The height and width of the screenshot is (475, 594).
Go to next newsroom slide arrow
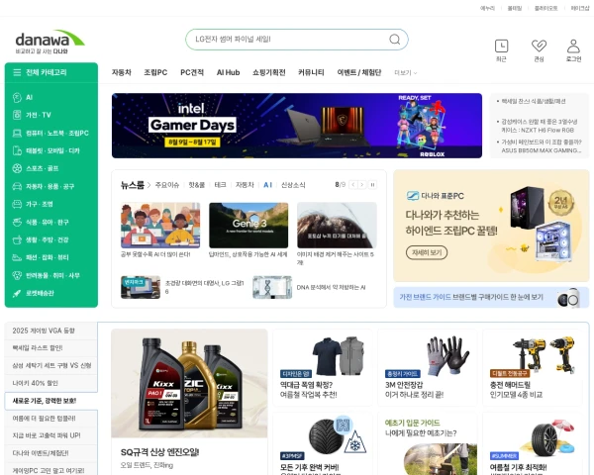click(x=362, y=185)
